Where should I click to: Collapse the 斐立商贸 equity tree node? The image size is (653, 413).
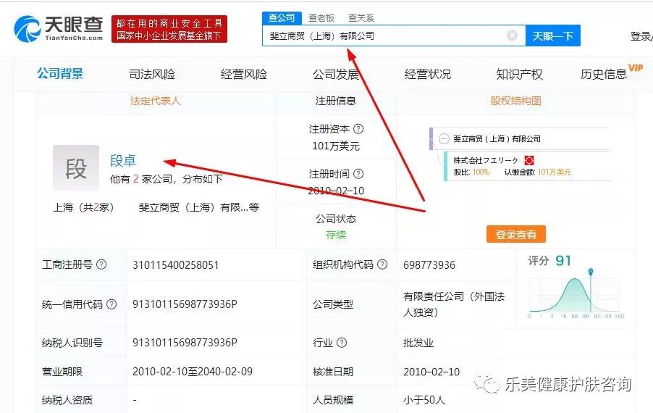pos(445,138)
